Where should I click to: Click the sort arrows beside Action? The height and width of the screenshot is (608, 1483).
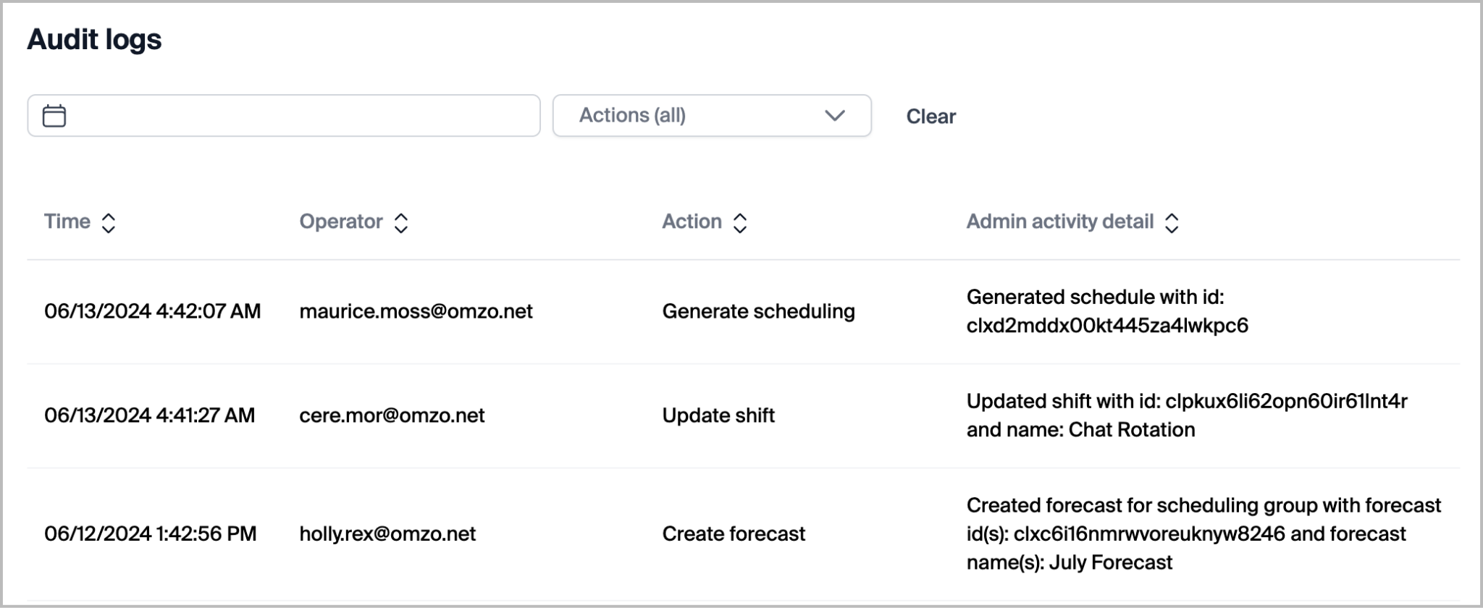739,223
